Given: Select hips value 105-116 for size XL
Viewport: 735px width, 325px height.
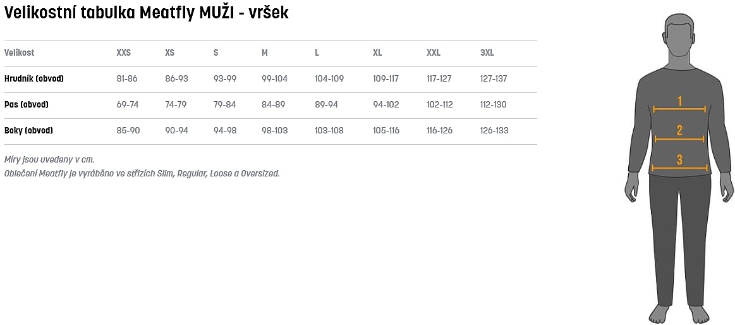Looking at the screenshot, I should 386,131.
